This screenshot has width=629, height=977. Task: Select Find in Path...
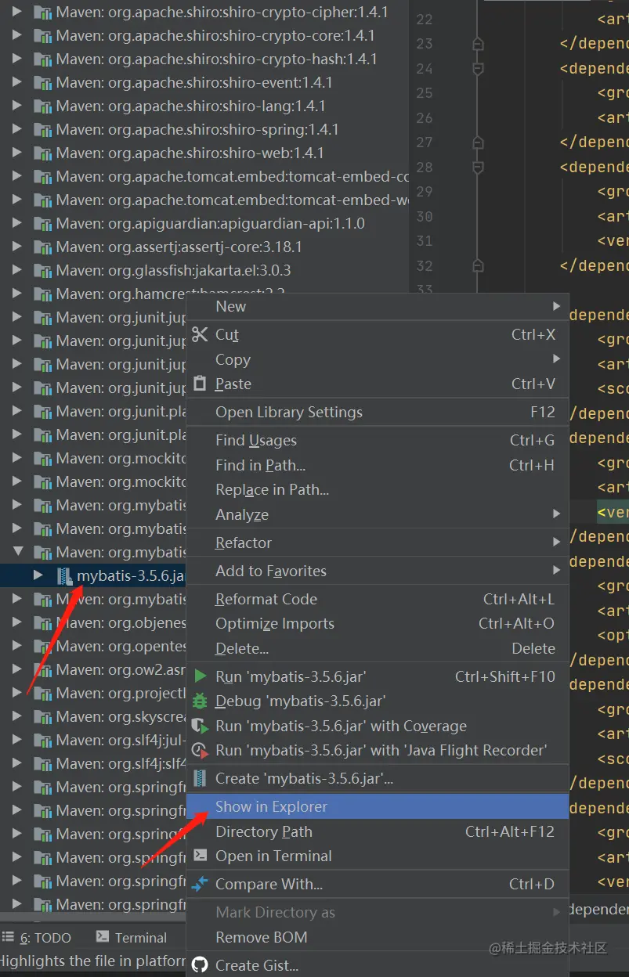click(378, 465)
